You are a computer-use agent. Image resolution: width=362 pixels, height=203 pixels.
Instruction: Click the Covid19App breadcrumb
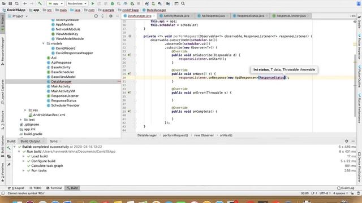(x=14, y=10)
